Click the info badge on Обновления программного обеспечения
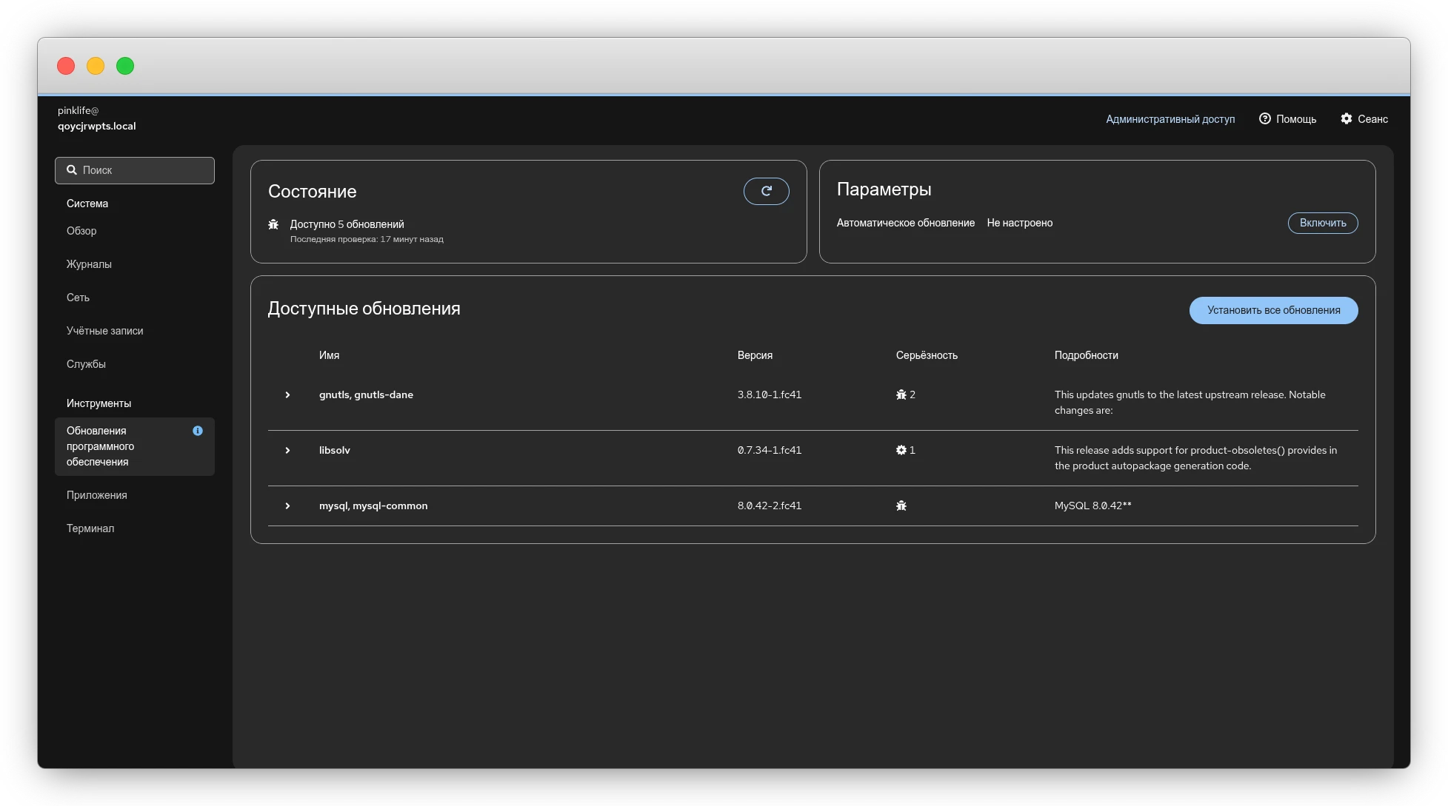Viewport: 1448px width, 806px height. tap(198, 431)
